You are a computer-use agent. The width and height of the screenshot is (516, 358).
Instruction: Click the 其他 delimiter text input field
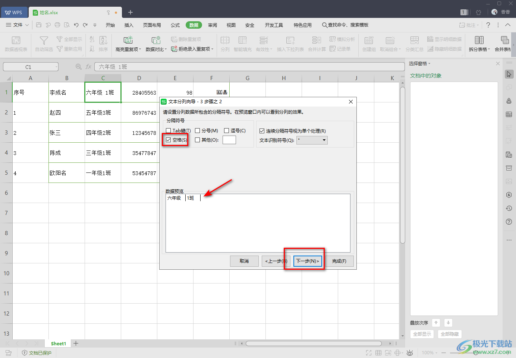pyautogui.click(x=229, y=140)
